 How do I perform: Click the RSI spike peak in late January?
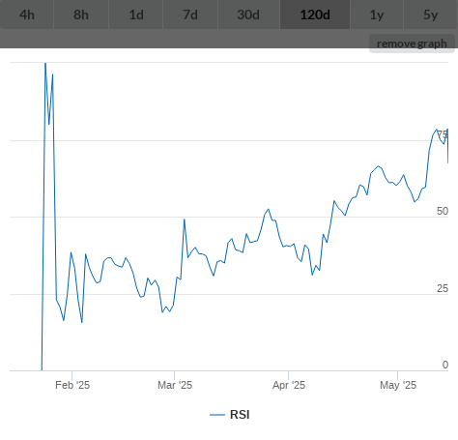[45, 64]
